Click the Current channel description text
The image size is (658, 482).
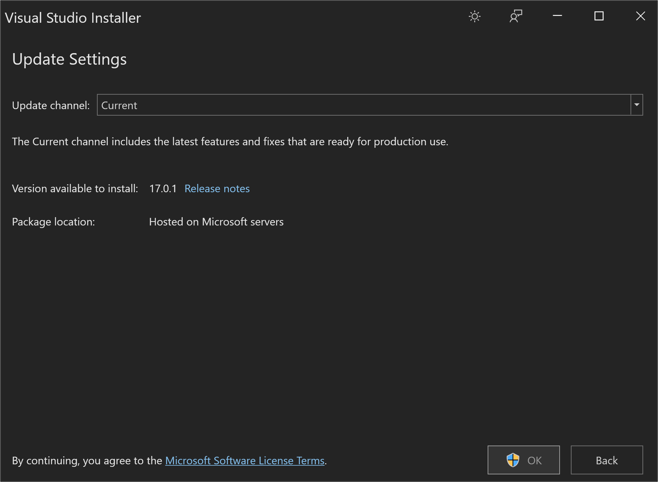[230, 142]
